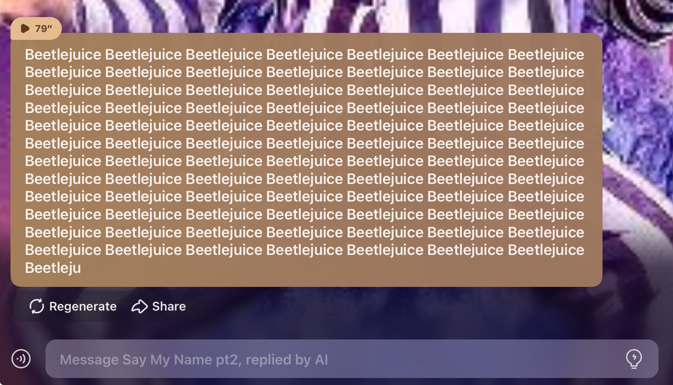Regenerate the AI reply

73,306
